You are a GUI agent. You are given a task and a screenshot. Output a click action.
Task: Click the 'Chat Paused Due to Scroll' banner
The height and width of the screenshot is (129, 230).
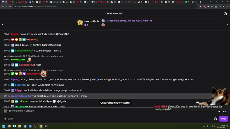pyautogui.click(x=115, y=103)
